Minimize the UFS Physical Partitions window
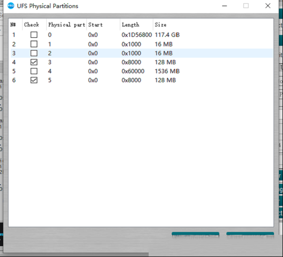 [225, 6]
